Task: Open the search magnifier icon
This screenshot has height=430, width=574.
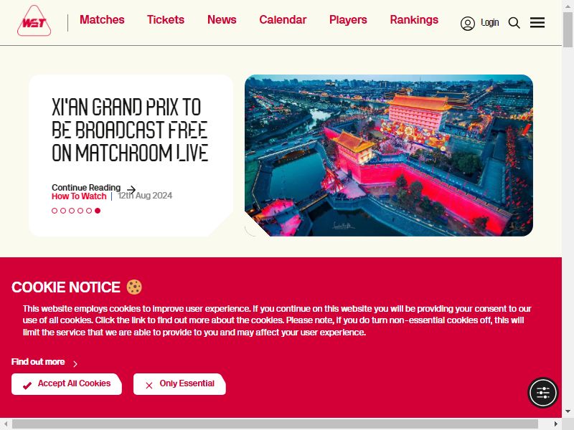Action: coord(514,23)
